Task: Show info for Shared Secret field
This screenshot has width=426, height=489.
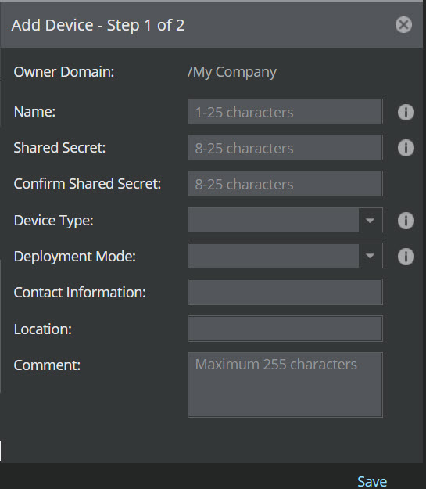Action: coord(406,148)
